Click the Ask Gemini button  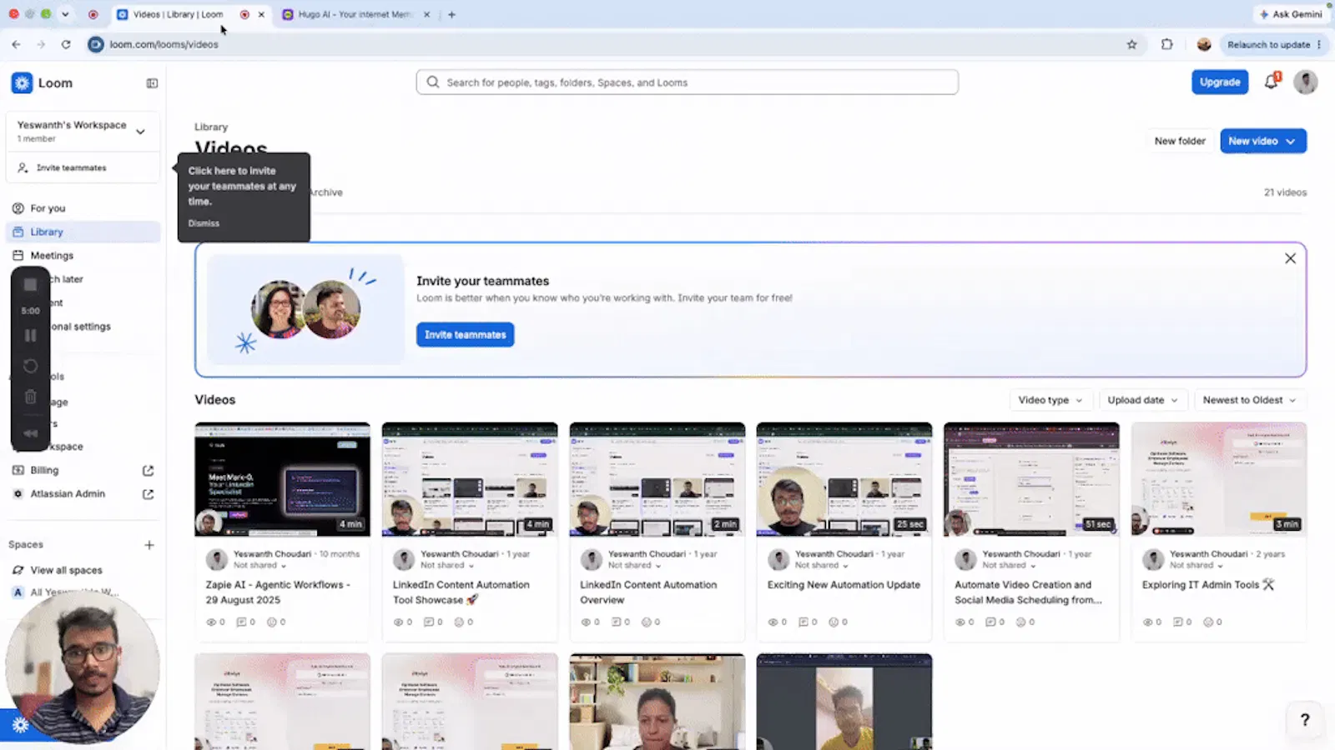(x=1291, y=14)
